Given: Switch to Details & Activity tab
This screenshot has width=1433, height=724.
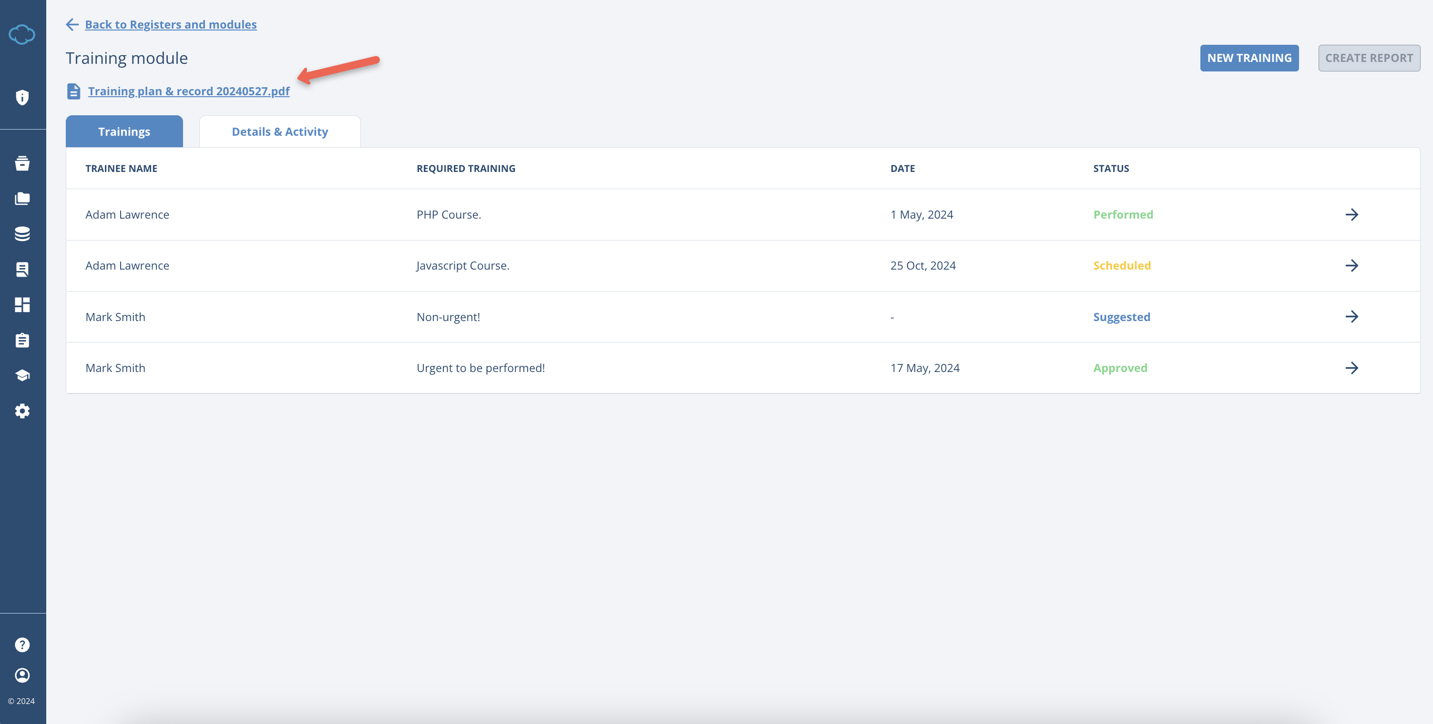Looking at the screenshot, I should (x=280, y=131).
